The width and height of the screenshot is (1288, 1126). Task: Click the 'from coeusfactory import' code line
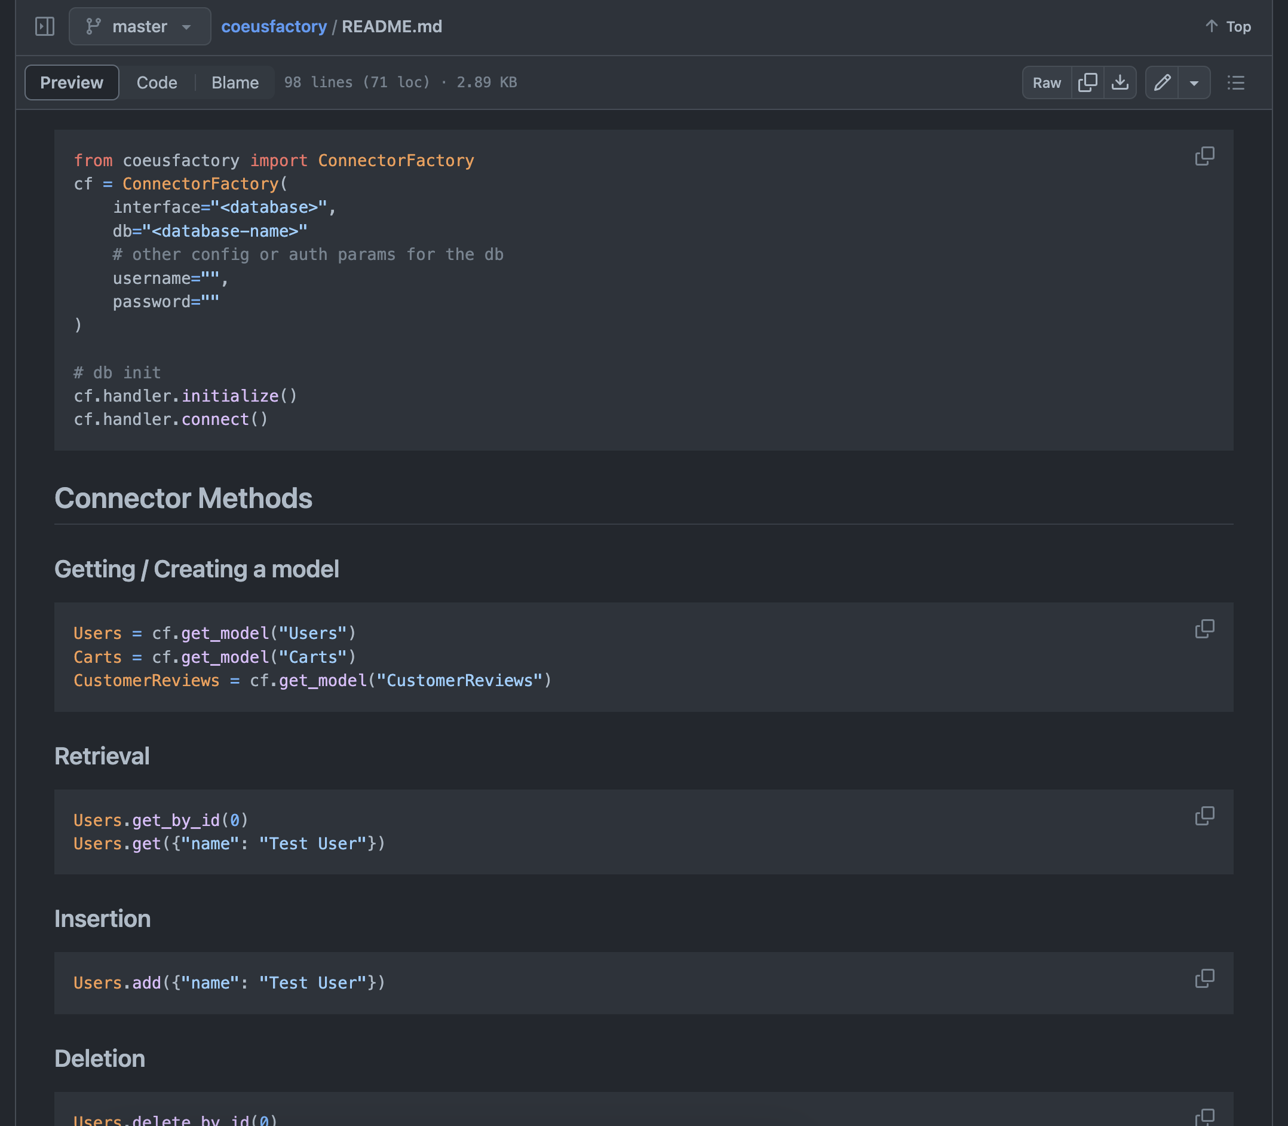click(274, 160)
